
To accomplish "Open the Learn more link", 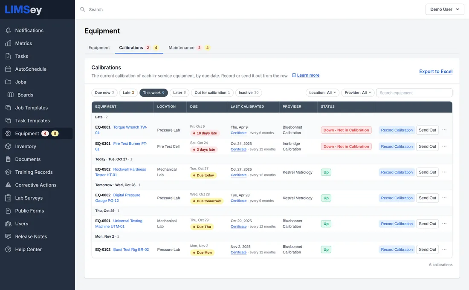I will 306,75.
